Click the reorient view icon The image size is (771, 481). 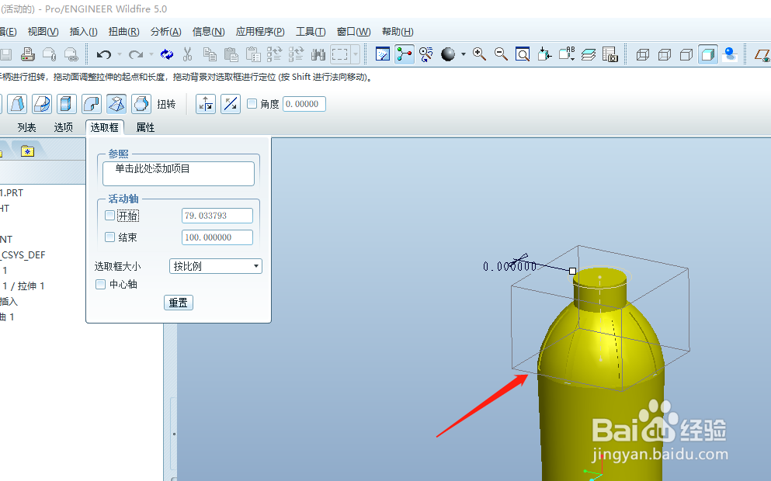tap(544, 54)
